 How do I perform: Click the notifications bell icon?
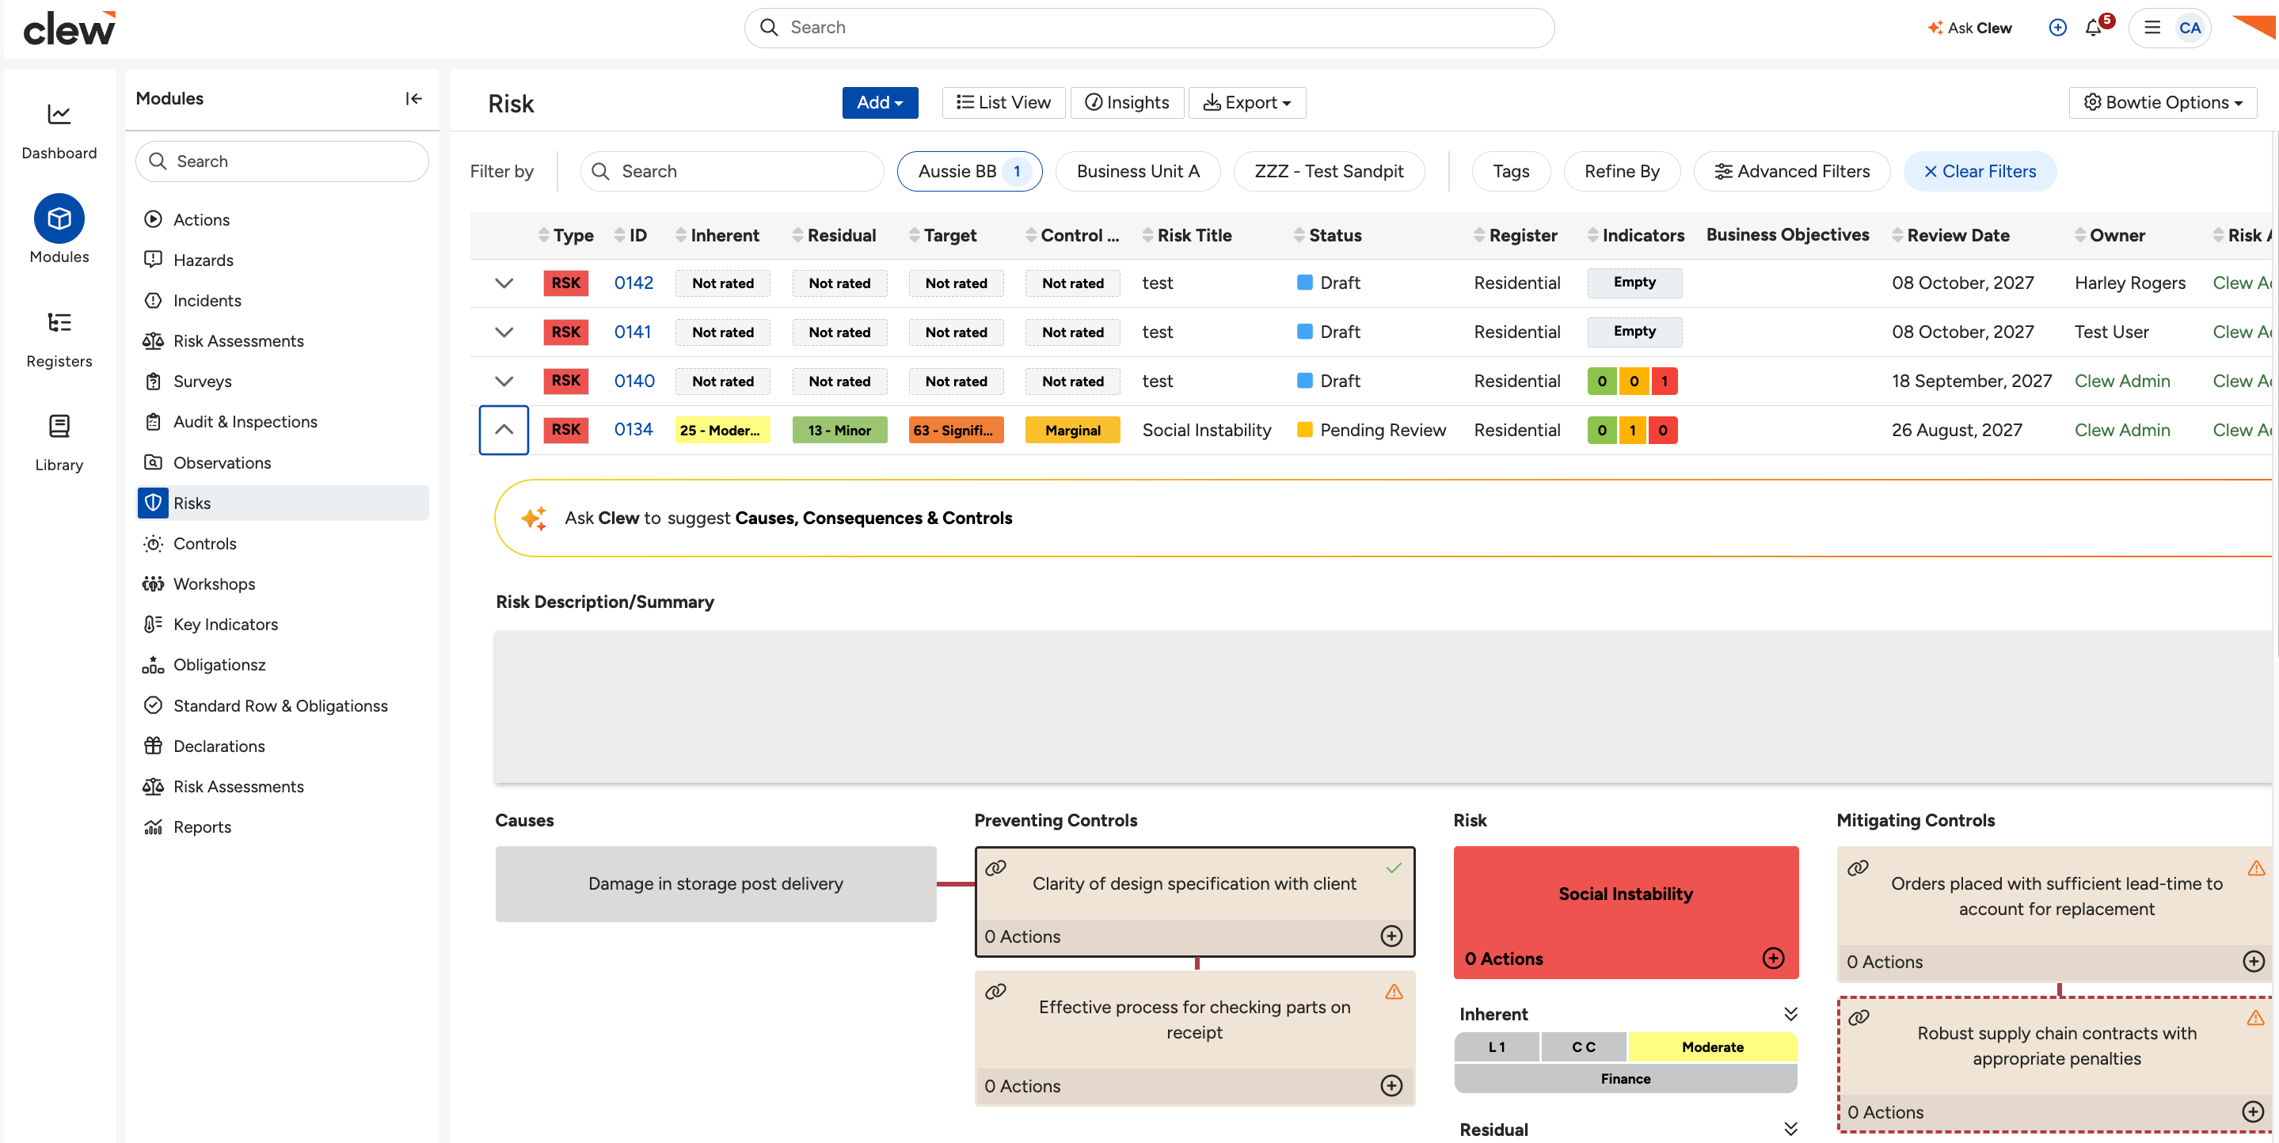pos(2093,28)
